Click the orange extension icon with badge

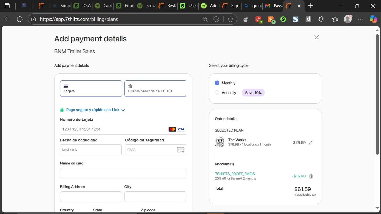tap(271, 19)
